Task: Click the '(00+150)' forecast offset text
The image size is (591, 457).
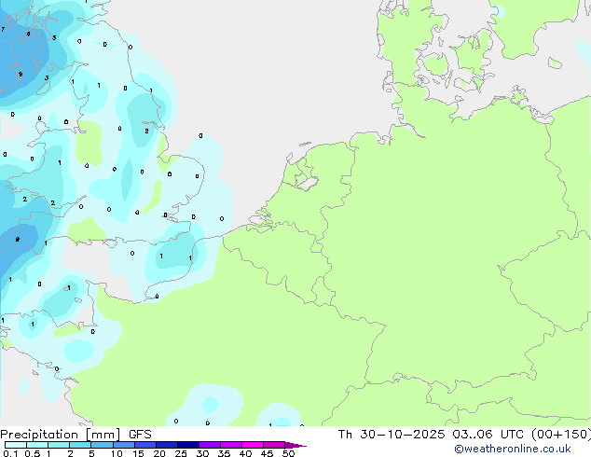Action: click(561, 435)
